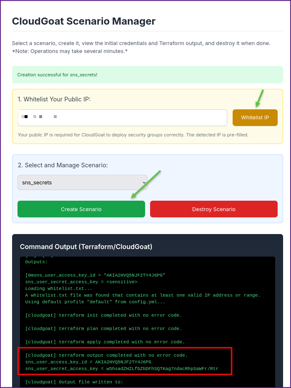Click the '2. Select and Manage Scenario:' label

point(63,165)
